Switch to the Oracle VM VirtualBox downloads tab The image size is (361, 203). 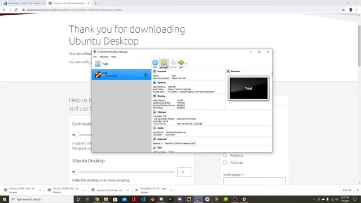coord(24,3)
